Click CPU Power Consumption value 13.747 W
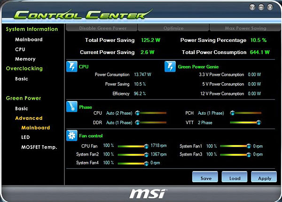Image resolution: width=282 pixels, height=202 pixels. [x=142, y=75]
